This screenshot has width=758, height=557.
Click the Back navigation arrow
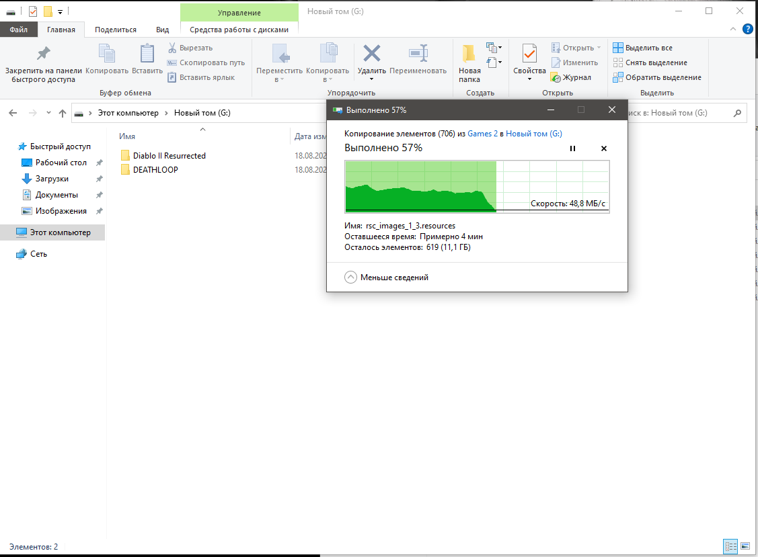(x=13, y=113)
